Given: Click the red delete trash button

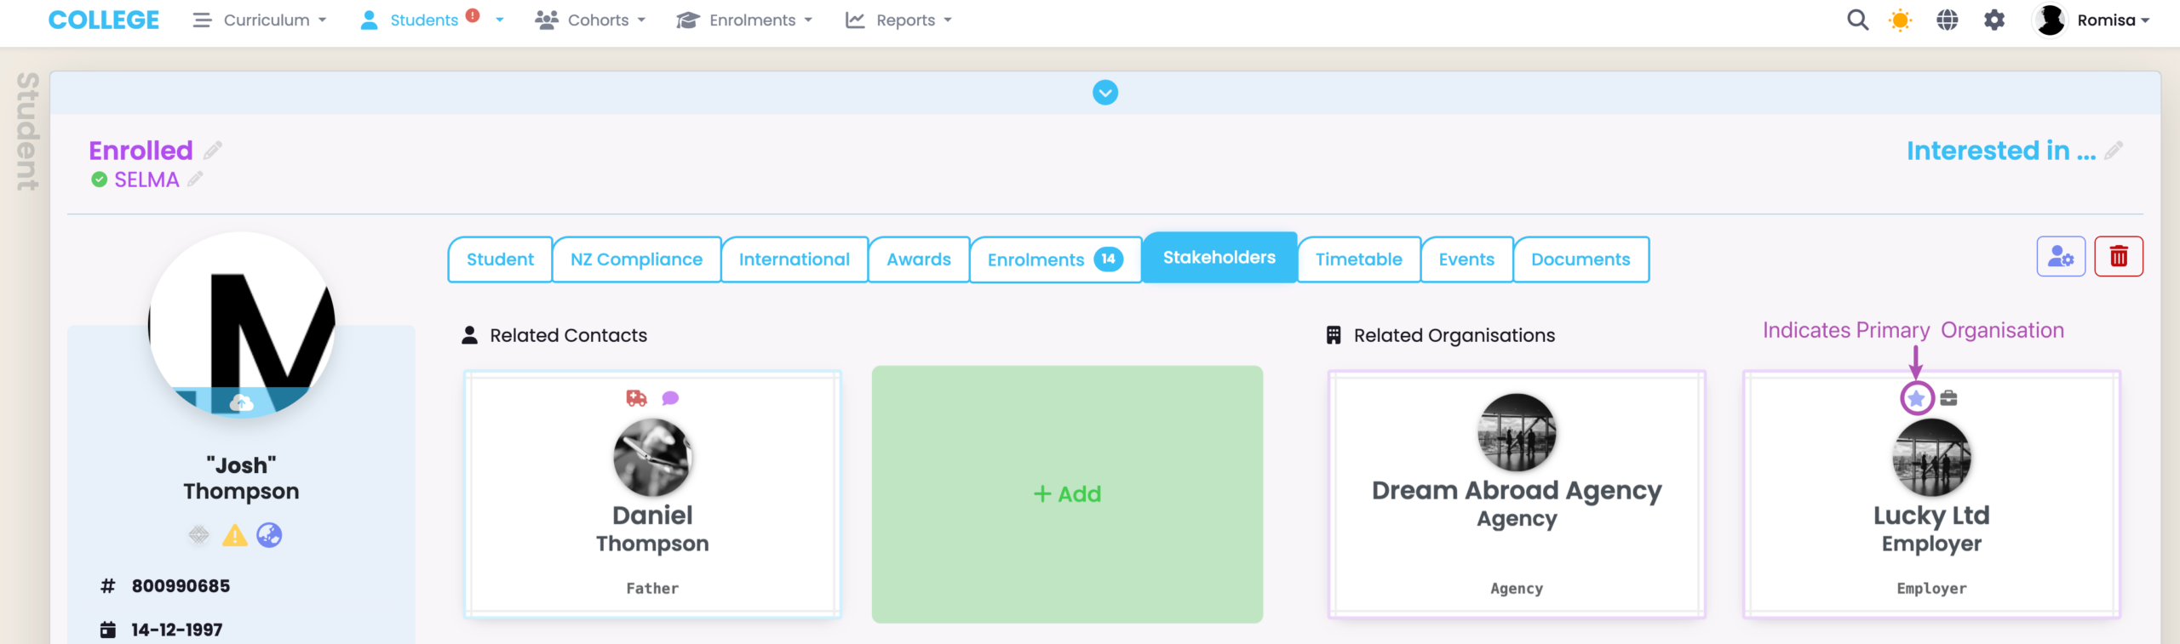Looking at the screenshot, I should pos(2118,256).
